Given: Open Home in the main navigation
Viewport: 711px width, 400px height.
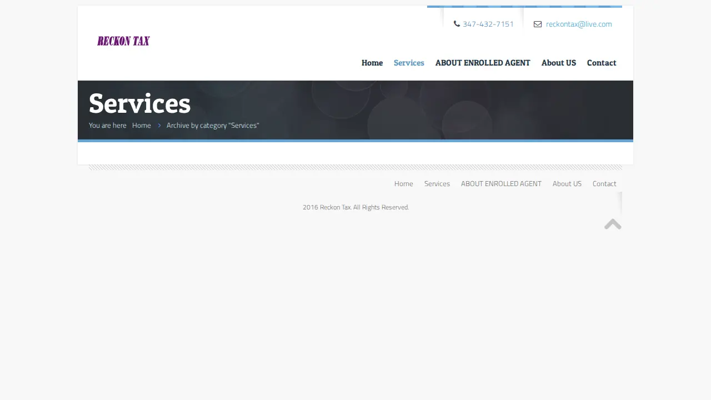Looking at the screenshot, I should tap(372, 63).
